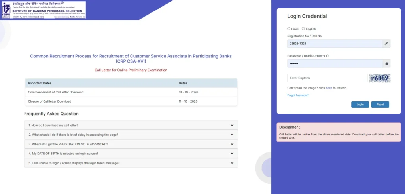Click 'Commencement of Call letter Download' row text
The width and height of the screenshot is (405, 194).
click(x=56, y=92)
